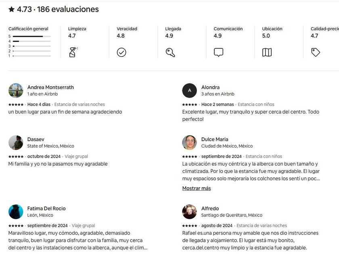Viewport: 339px width, 254px height.
Task: View Dasaev's profile picture
Action: pyautogui.click(x=16, y=142)
